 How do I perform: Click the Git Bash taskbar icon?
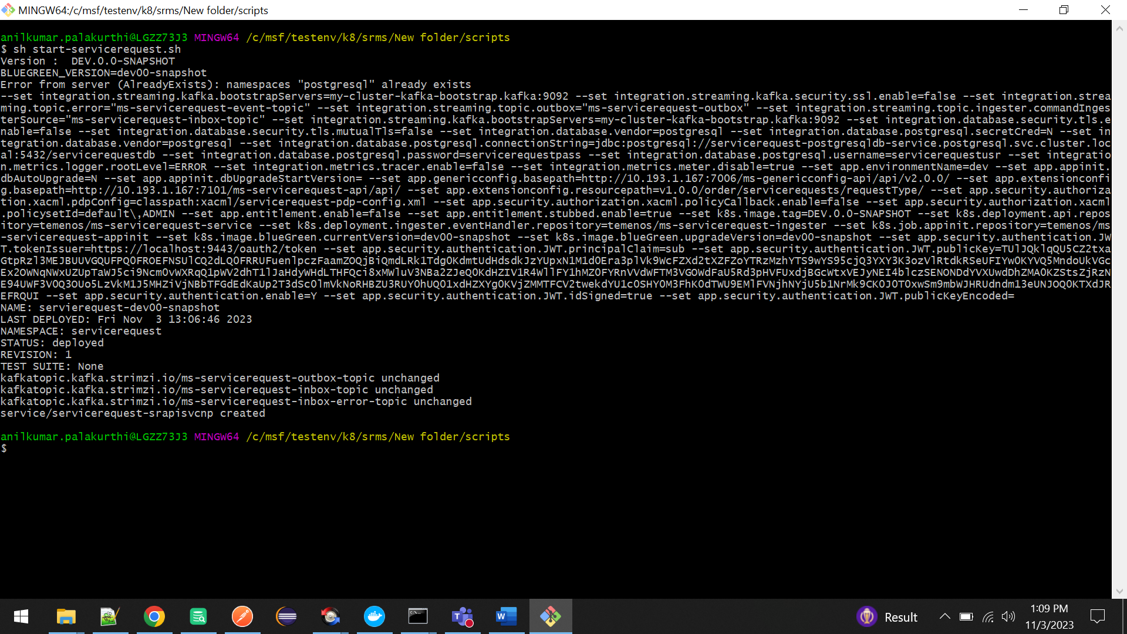tap(551, 616)
